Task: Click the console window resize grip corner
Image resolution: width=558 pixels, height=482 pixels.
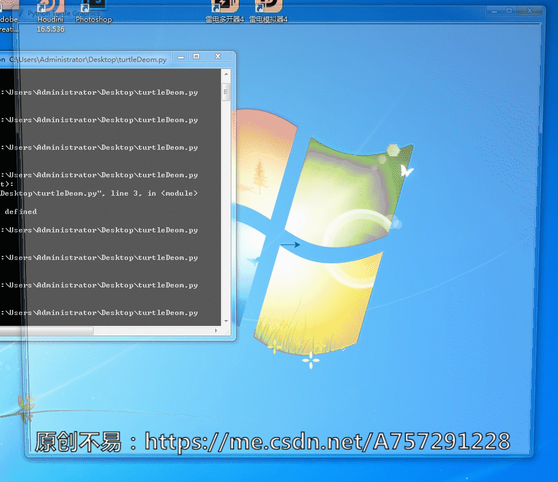Action: [227, 332]
